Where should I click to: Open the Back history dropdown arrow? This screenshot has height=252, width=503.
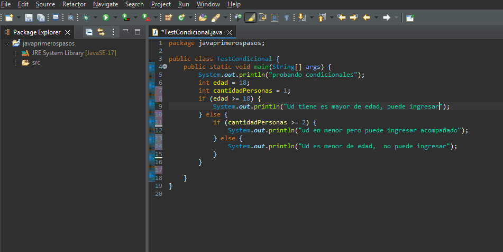376,17
